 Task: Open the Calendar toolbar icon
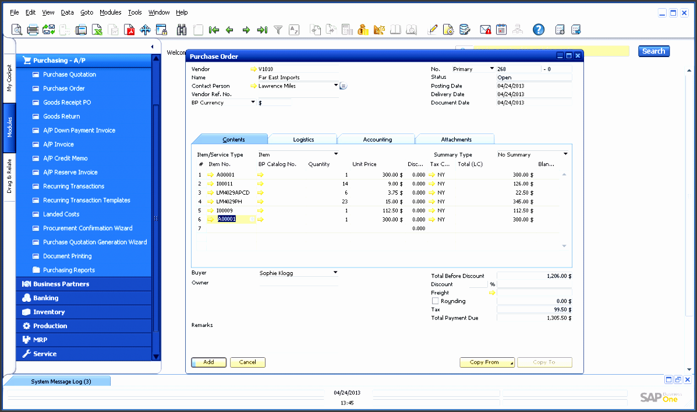501,30
